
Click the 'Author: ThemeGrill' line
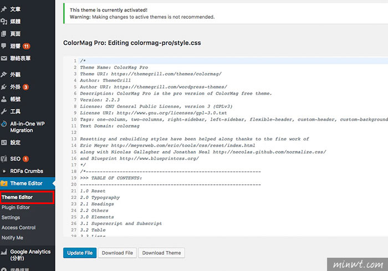[x=105, y=80]
